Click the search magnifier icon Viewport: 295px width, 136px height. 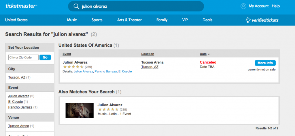point(76,6)
